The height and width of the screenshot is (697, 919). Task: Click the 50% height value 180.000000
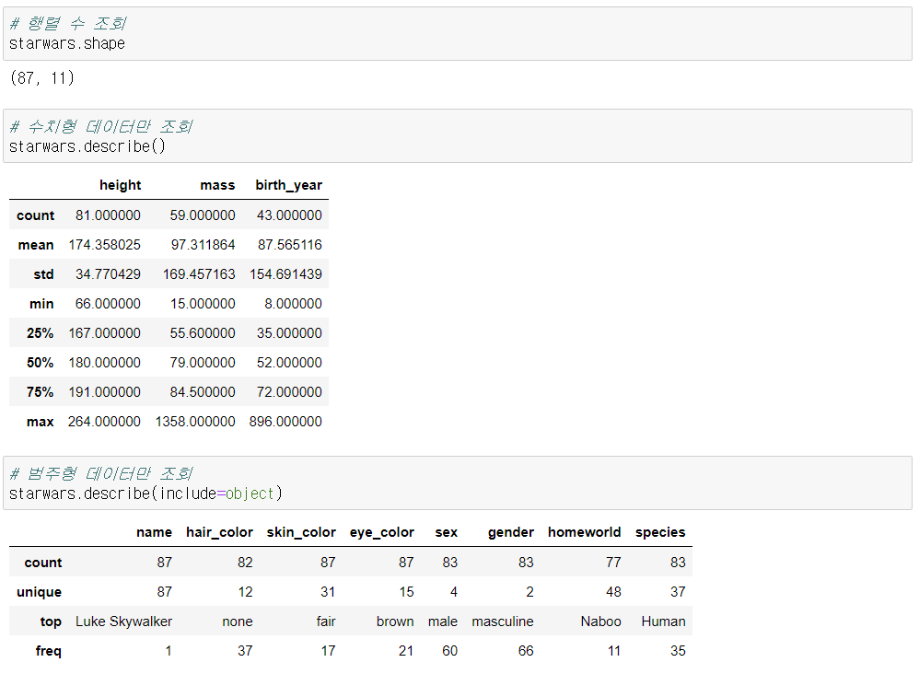coord(104,362)
